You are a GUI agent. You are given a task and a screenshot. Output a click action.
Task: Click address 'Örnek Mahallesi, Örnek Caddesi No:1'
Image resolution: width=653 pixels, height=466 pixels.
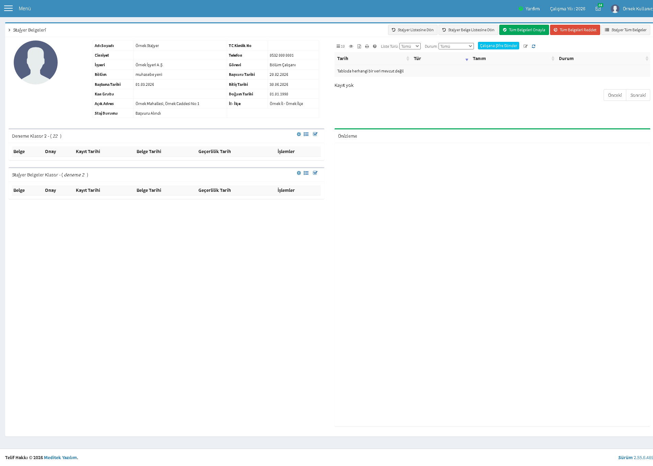click(x=167, y=104)
